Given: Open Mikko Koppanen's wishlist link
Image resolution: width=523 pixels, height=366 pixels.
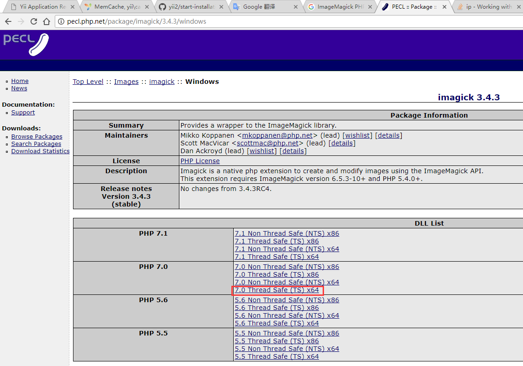Looking at the screenshot, I should coord(357,135).
